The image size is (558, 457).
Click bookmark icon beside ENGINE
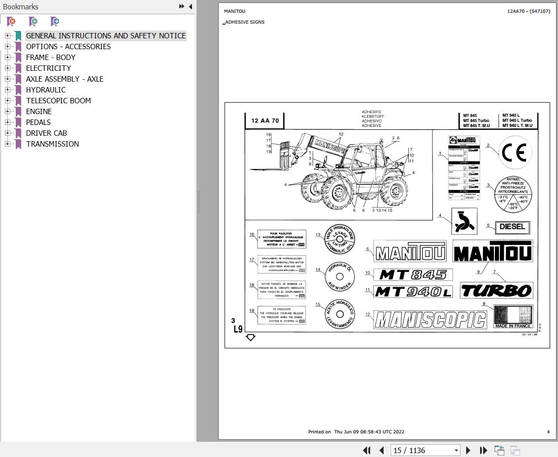[18, 112]
